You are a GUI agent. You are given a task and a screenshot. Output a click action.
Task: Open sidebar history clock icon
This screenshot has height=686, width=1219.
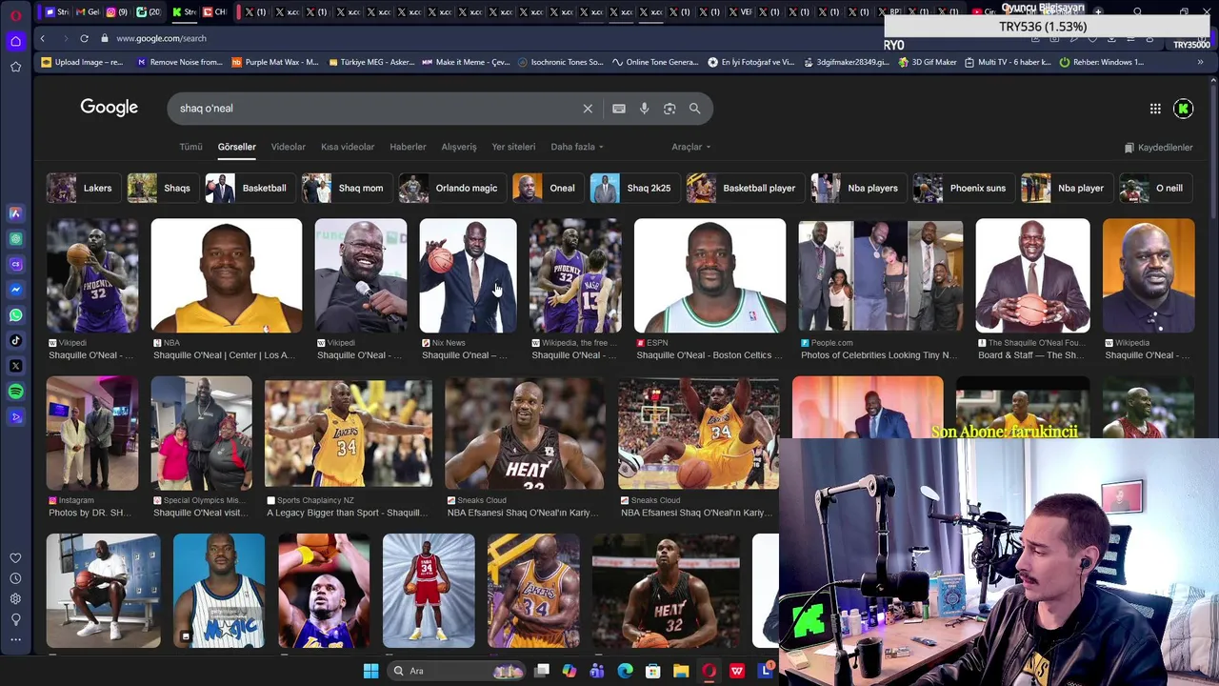15,578
